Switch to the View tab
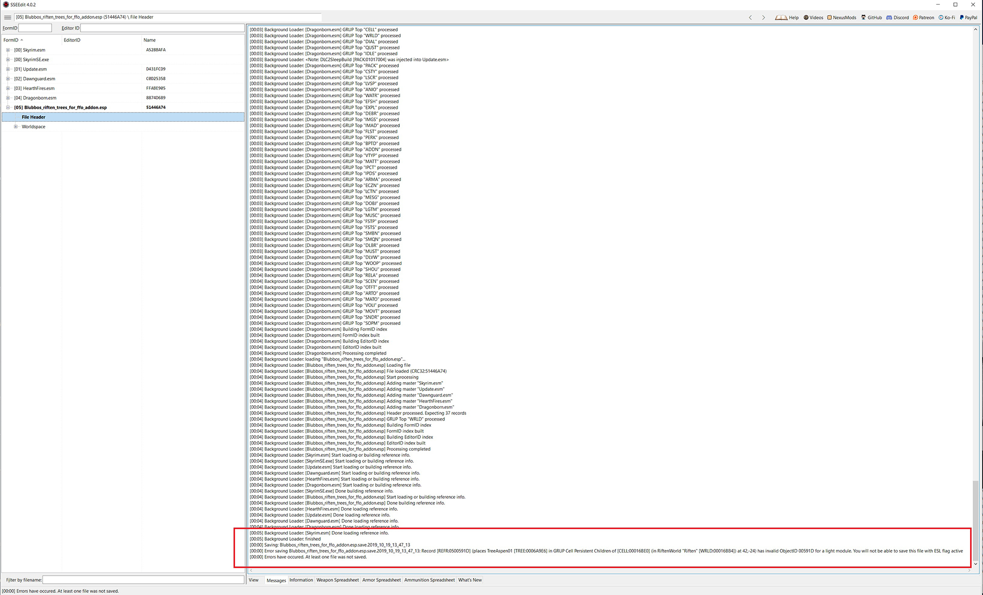Viewport: 983px width, 595px height. [253, 580]
